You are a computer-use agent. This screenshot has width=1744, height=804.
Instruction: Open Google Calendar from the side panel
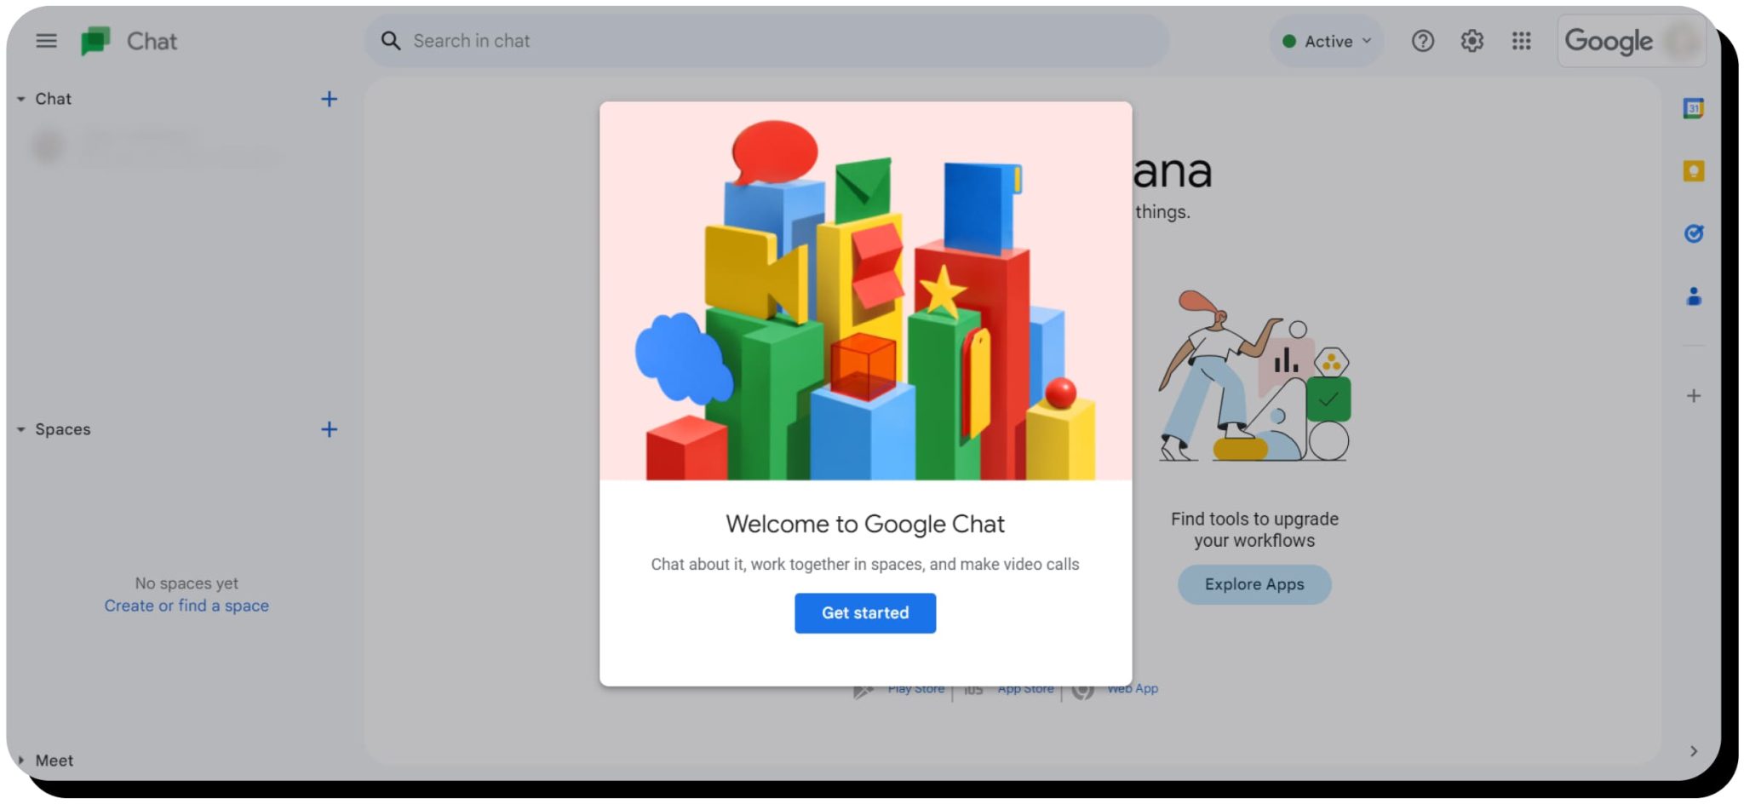point(1694,108)
